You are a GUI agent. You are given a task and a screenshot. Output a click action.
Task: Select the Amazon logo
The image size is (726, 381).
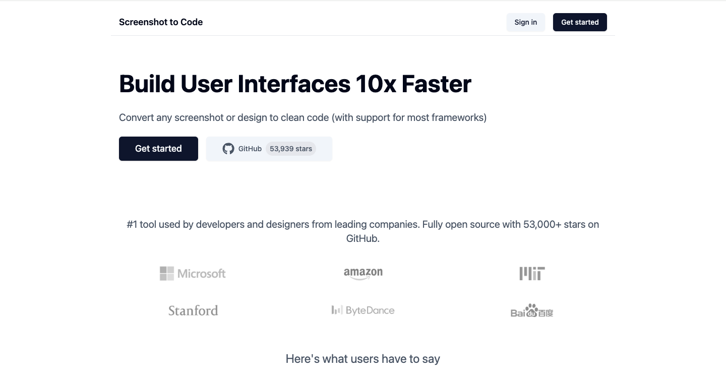click(x=363, y=273)
